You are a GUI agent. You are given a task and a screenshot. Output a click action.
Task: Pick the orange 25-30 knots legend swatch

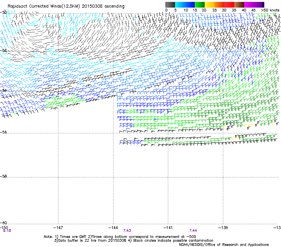click(x=219, y=5)
